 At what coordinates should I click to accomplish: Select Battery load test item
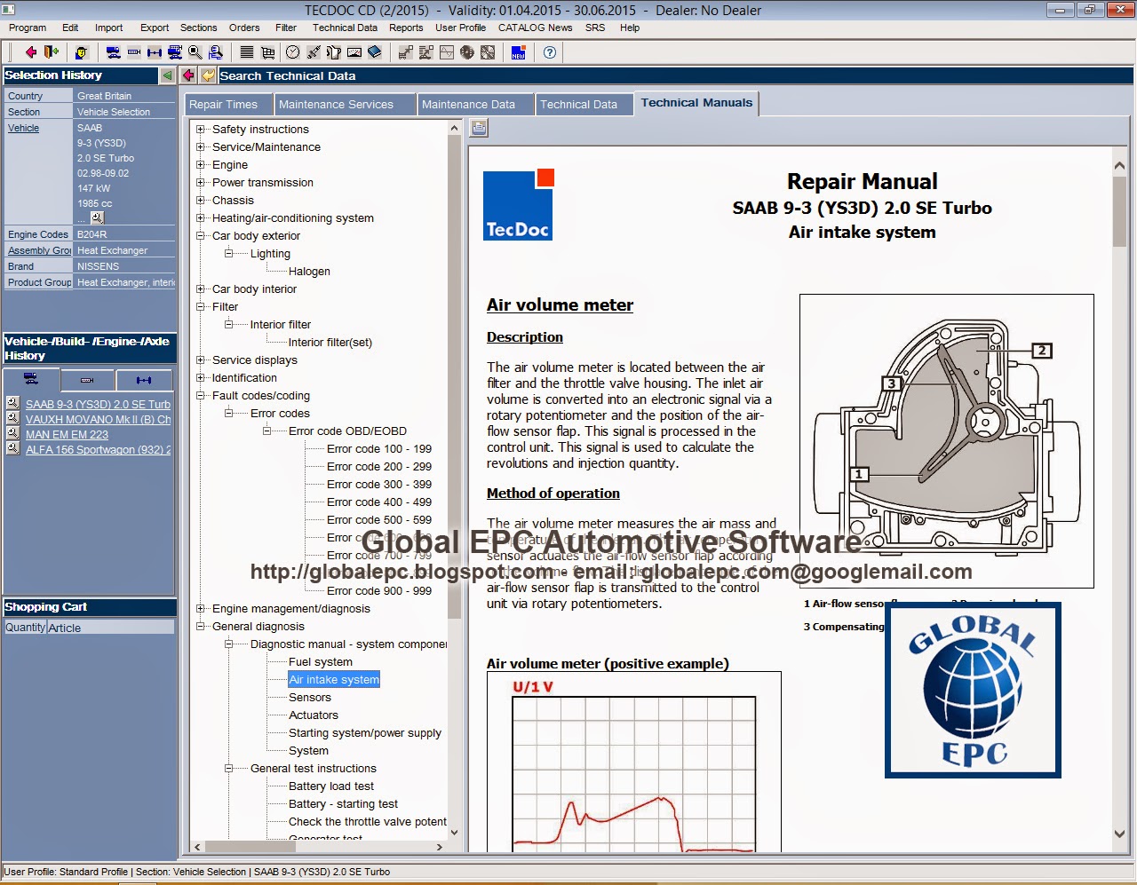[x=331, y=786]
